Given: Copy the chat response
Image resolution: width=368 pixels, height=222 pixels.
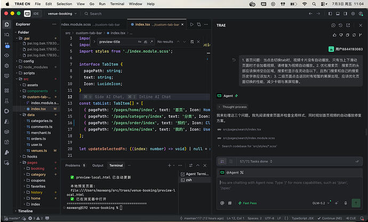Looking at the screenshot, I should 348,35.
